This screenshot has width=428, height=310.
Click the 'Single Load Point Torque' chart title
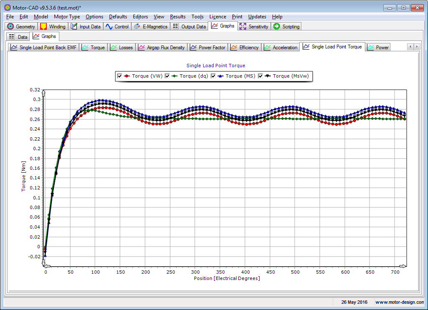coord(216,66)
